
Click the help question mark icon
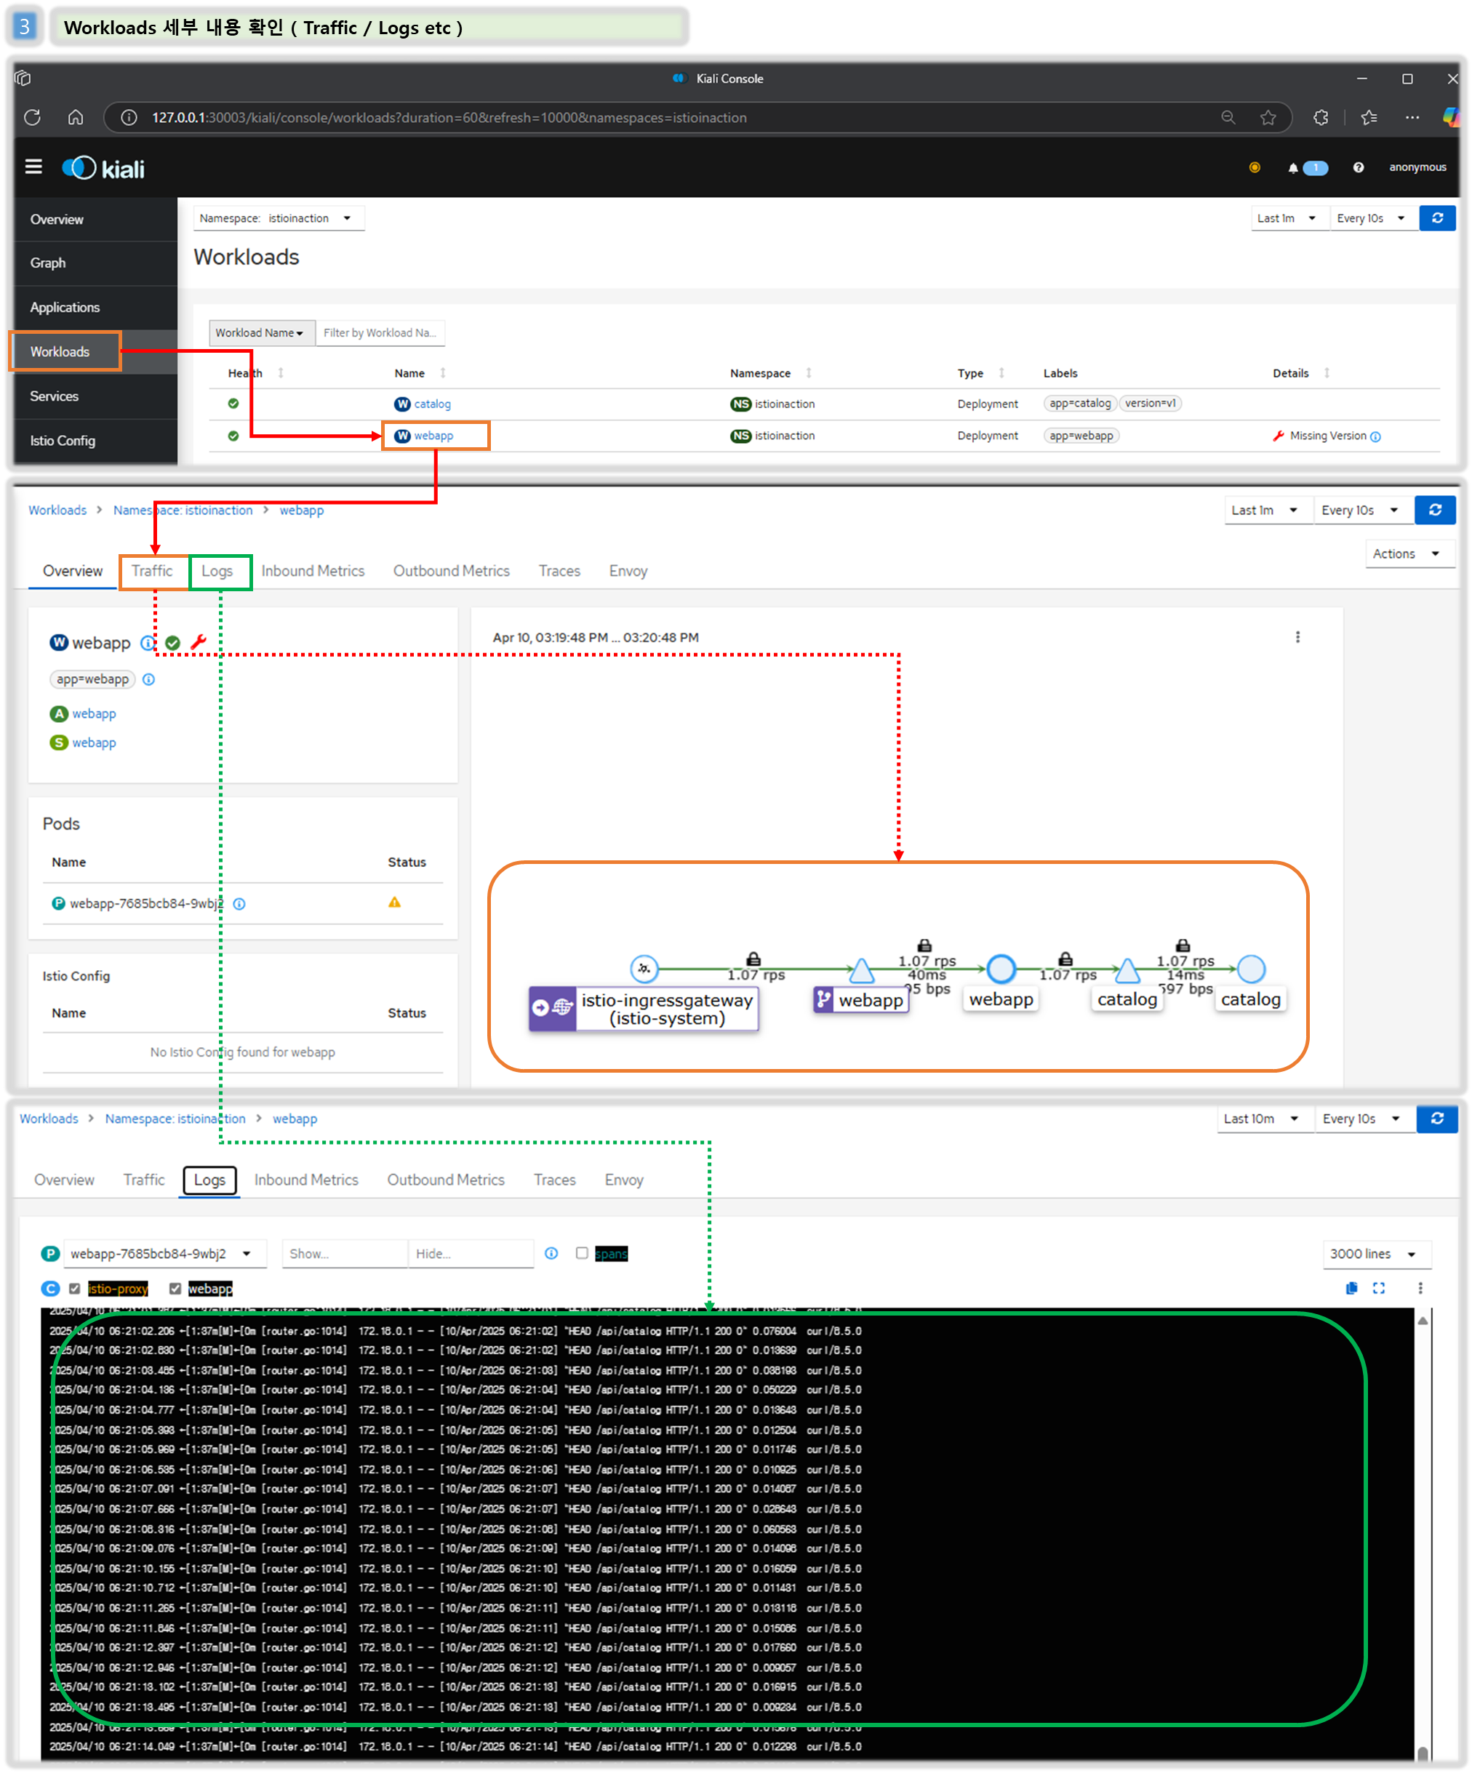[x=1358, y=168]
